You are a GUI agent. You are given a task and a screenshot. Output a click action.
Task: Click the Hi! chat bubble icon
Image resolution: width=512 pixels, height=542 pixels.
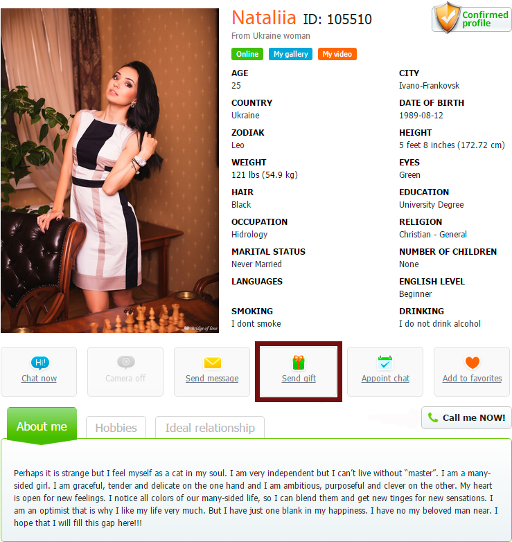tap(39, 363)
